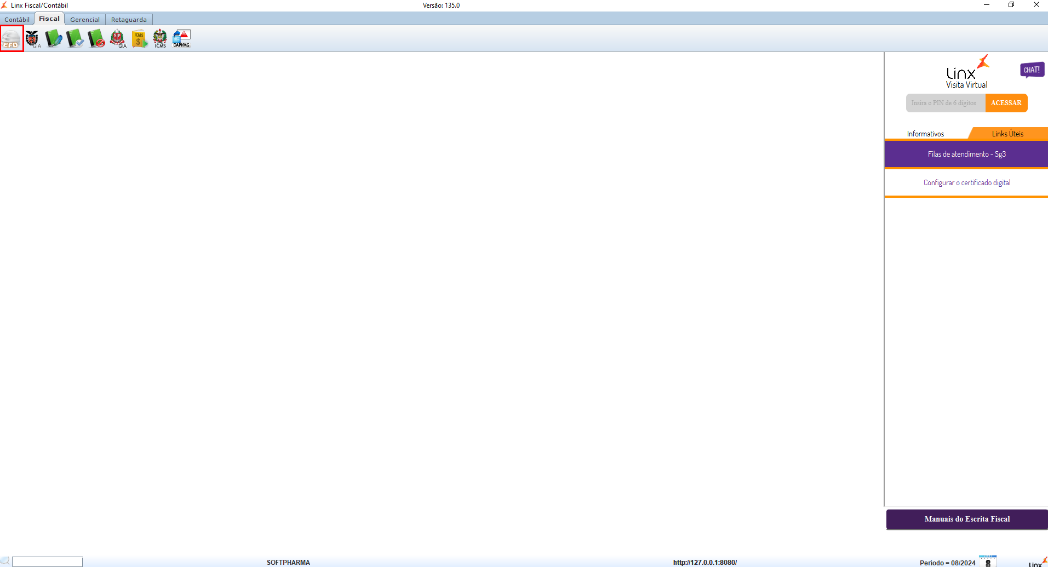1048x567 pixels.
Task: Click the SOFTPHARMA status bar text
Action: pos(288,563)
